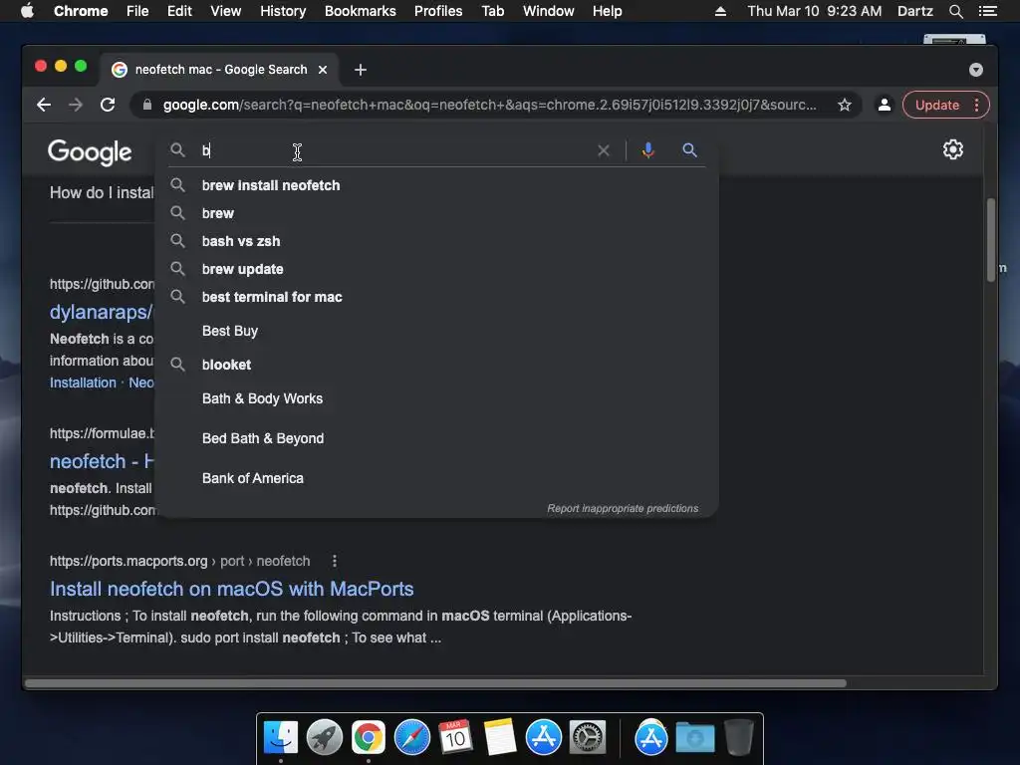Open the Bookmarks menu

[x=361, y=11]
